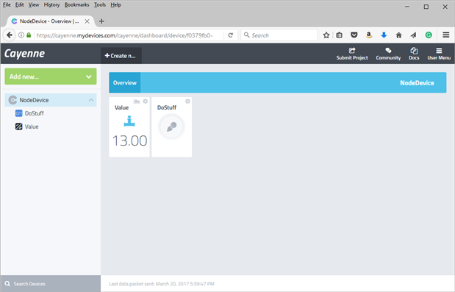Open the Add new... dropdown
The image size is (455, 292).
[51, 76]
